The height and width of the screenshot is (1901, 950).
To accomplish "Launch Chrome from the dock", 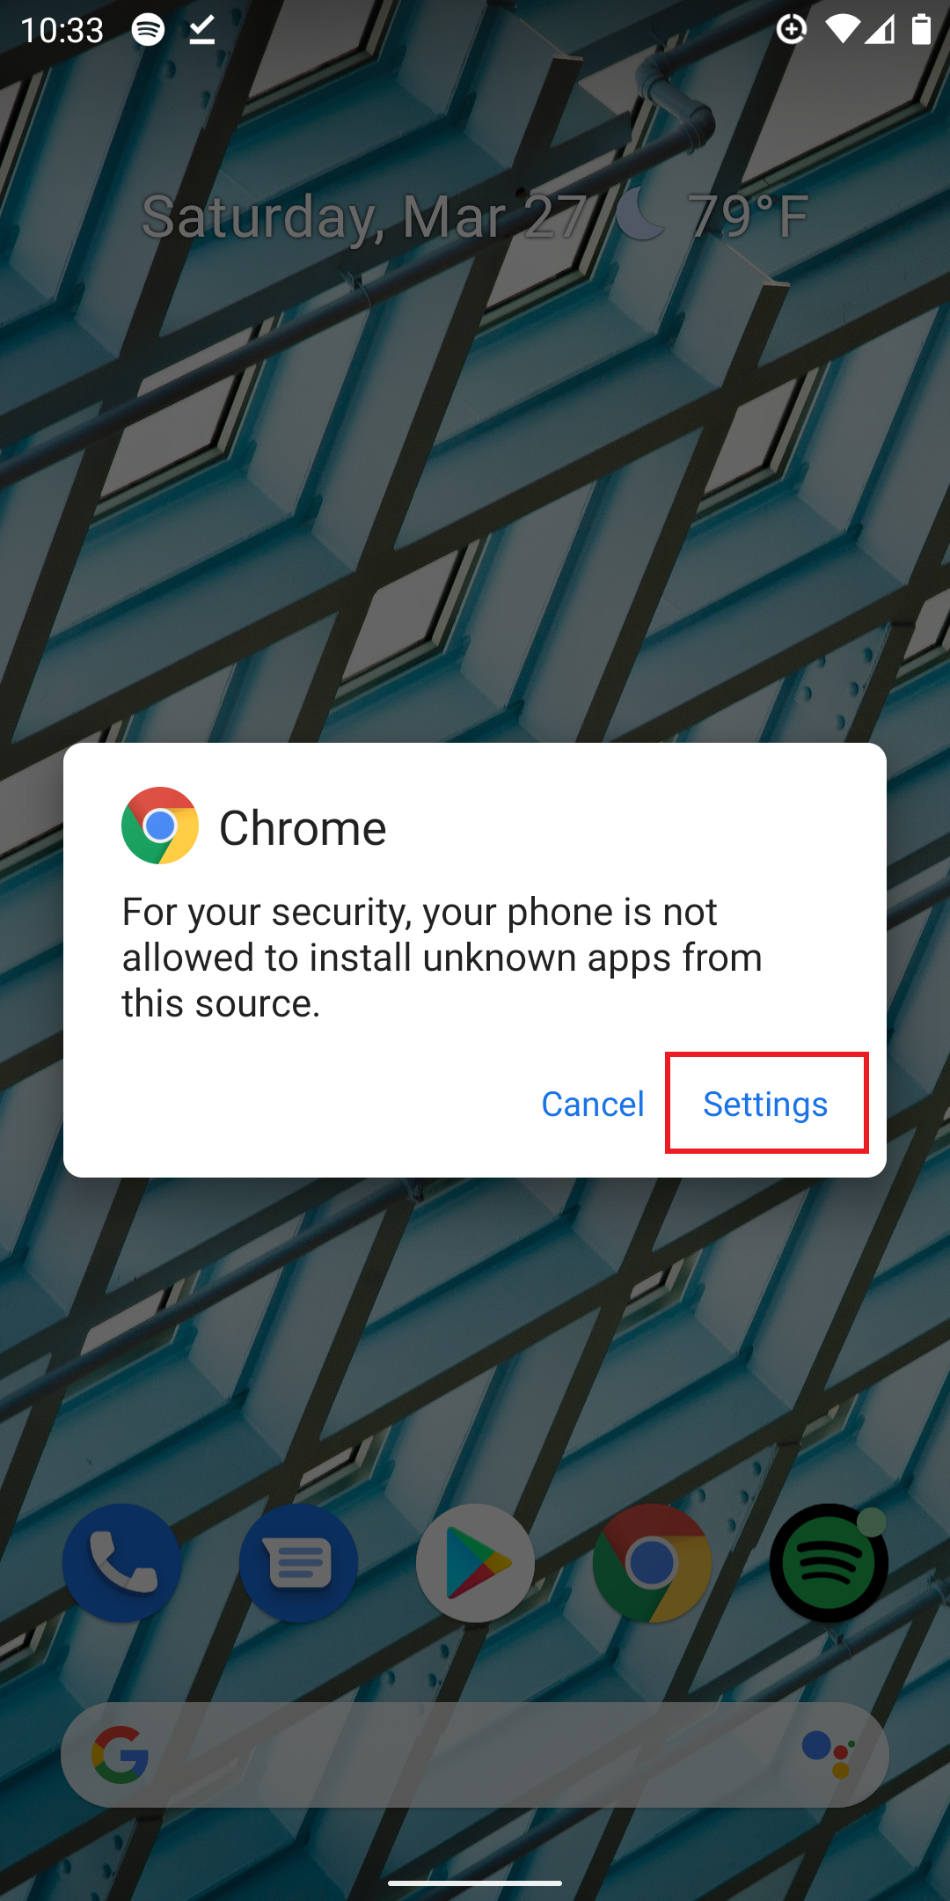I will [652, 1563].
